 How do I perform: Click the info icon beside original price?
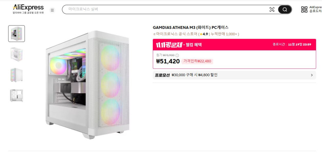coord(177,56)
